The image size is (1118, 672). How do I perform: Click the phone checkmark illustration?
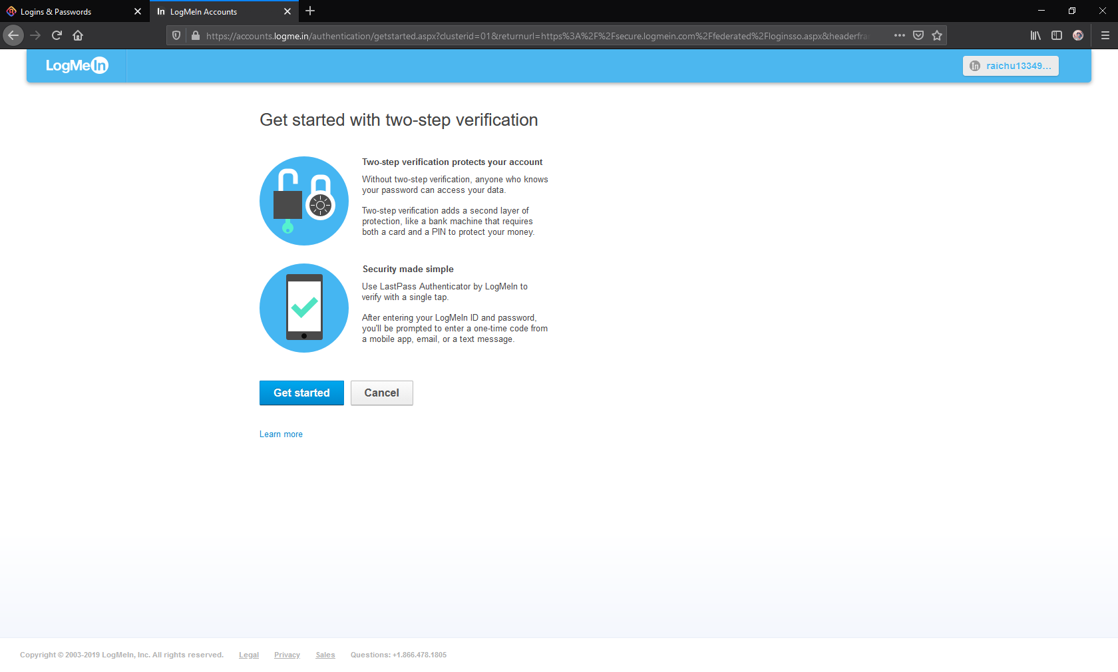[304, 308]
